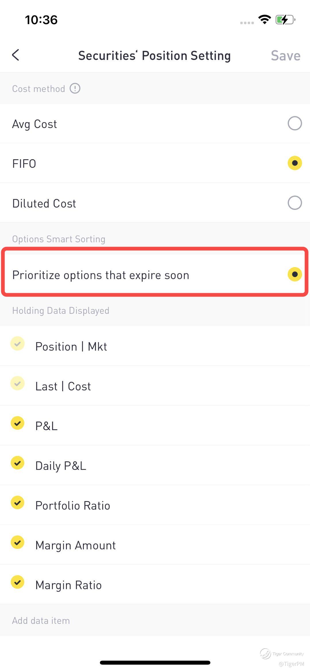The image size is (310, 671).
Task: Tap the home indicator bar
Action: point(155,663)
